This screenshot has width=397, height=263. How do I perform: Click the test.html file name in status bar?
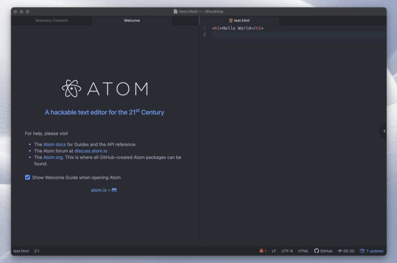click(21, 251)
